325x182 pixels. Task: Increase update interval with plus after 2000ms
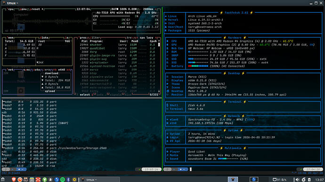155,9
